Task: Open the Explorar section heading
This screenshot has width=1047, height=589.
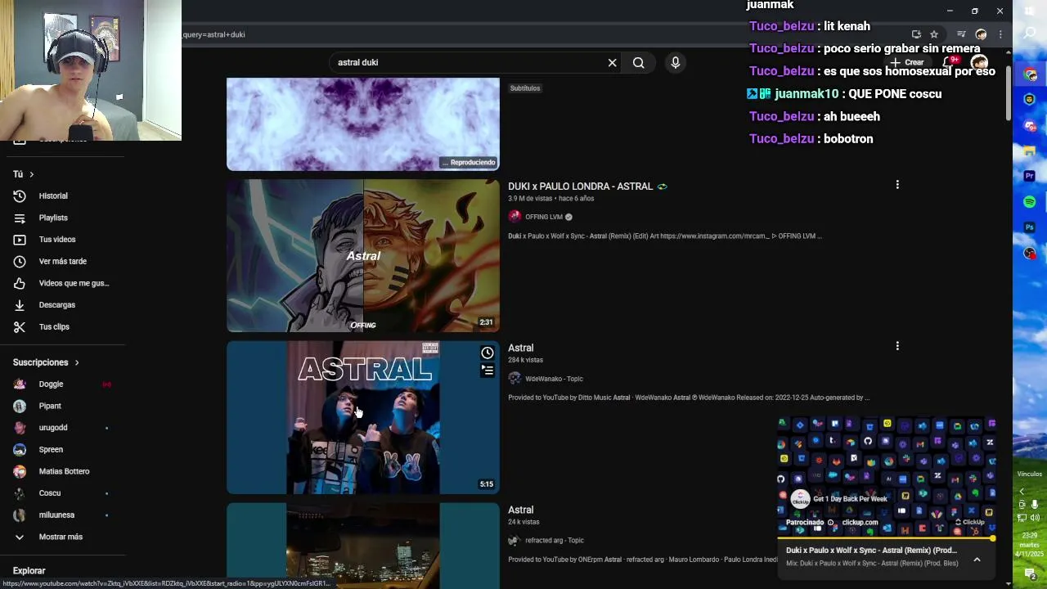Action: [x=29, y=570]
